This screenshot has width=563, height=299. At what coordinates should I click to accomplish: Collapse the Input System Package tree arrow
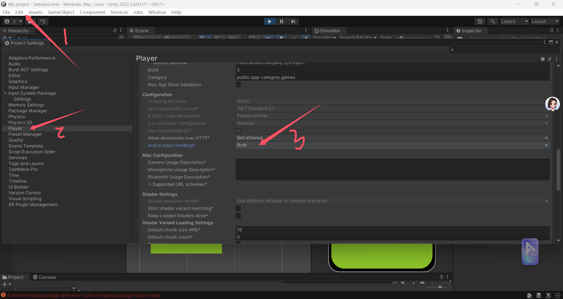pos(5,93)
